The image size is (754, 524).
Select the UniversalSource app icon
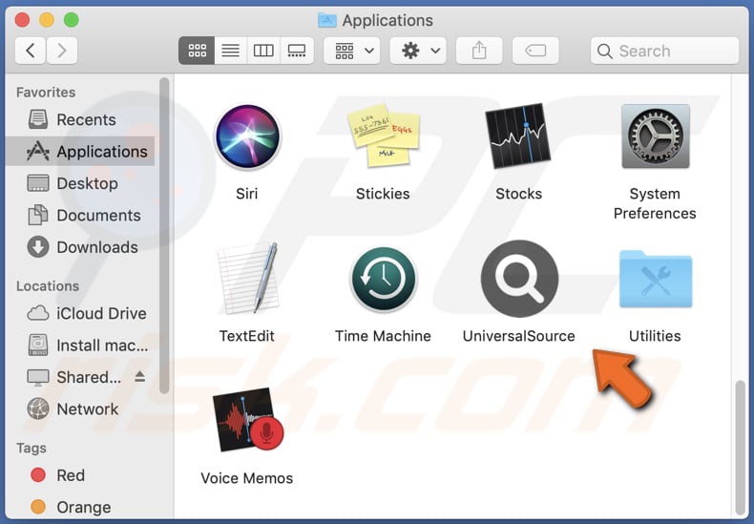(518, 280)
